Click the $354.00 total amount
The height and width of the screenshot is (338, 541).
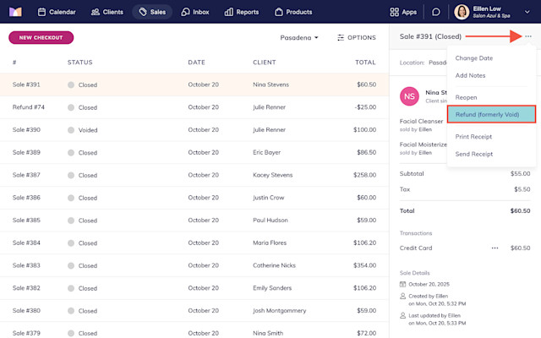pyautogui.click(x=364, y=265)
